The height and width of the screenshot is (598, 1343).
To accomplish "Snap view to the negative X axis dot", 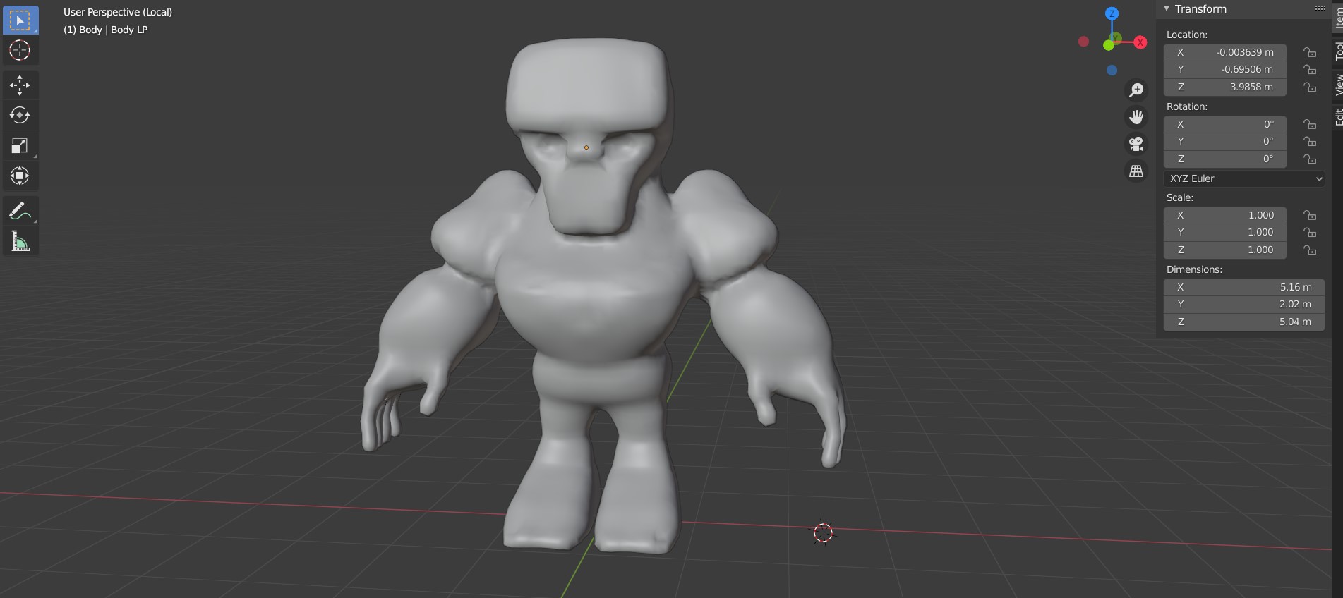I will (x=1083, y=42).
